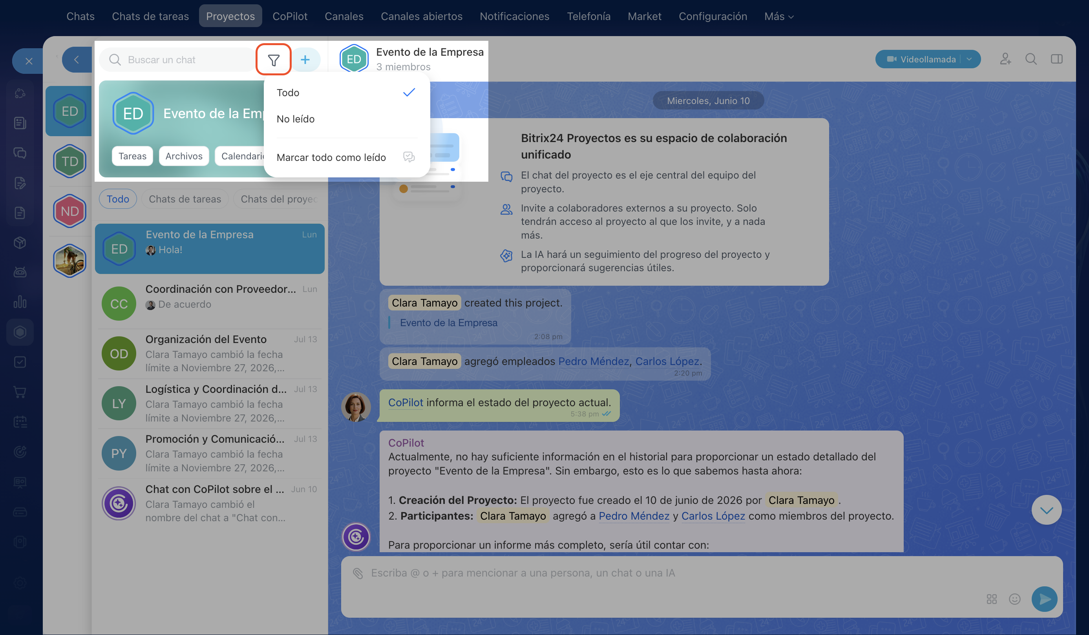The height and width of the screenshot is (635, 1089).
Task: Open the 'Canales abiertos' top tab
Action: click(421, 16)
